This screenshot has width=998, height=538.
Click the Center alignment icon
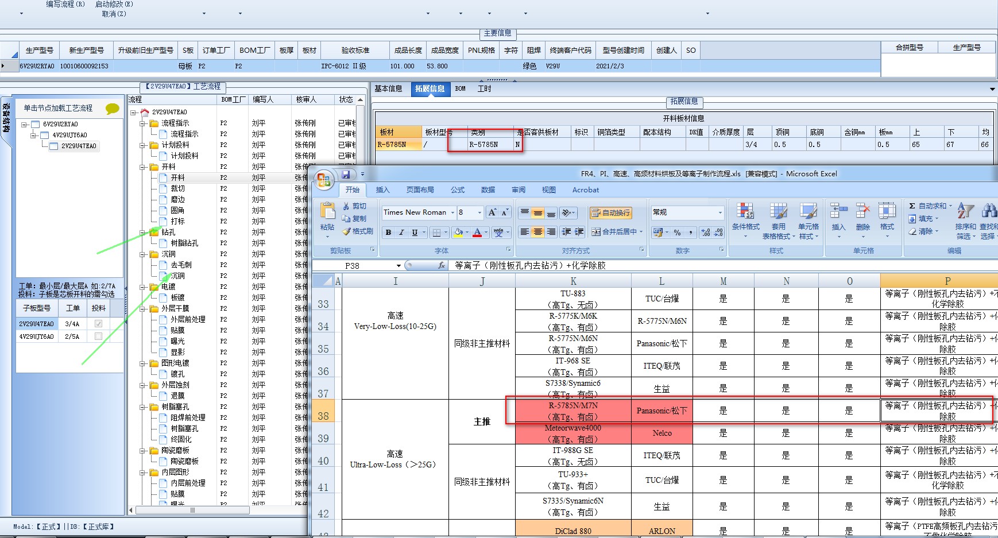537,232
